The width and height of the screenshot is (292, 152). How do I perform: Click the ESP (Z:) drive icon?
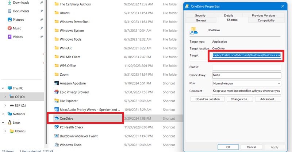click(12, 105)
